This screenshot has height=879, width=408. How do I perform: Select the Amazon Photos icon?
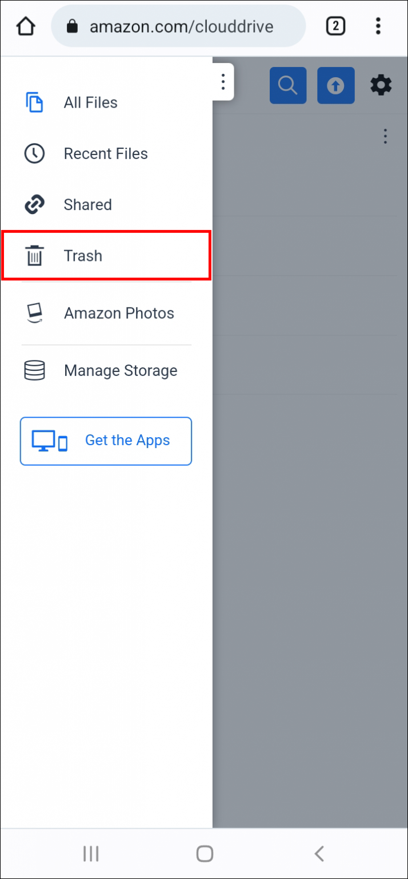34,313
